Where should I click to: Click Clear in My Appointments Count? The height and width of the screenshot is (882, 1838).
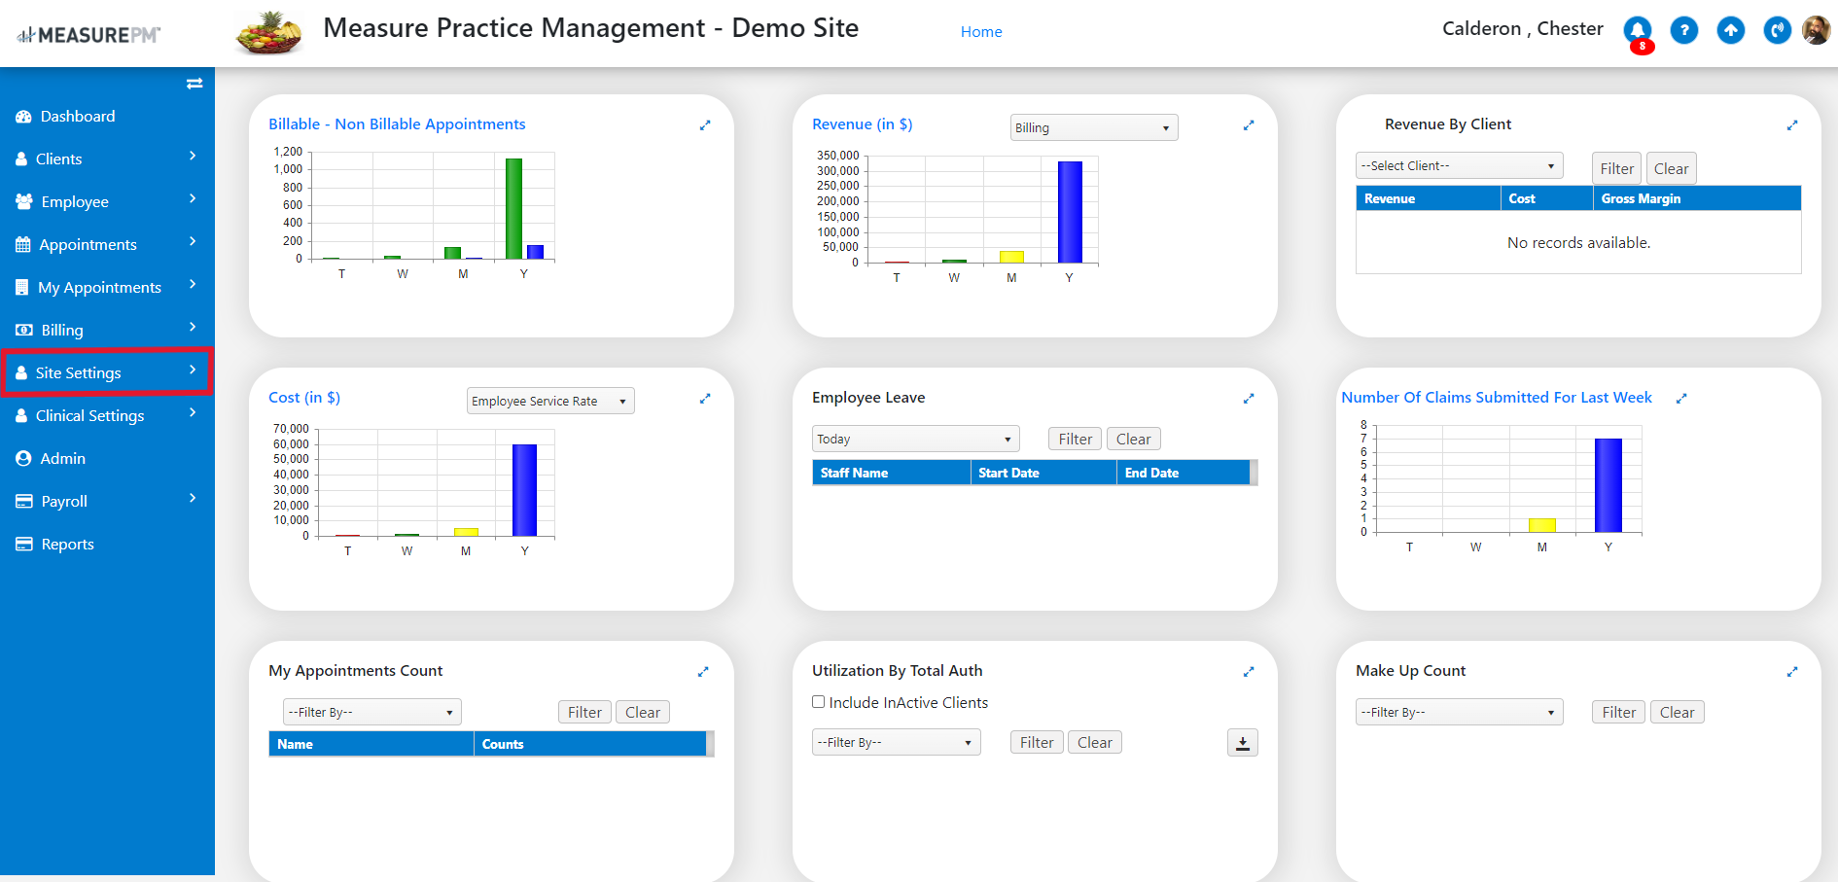click(643, 712)
